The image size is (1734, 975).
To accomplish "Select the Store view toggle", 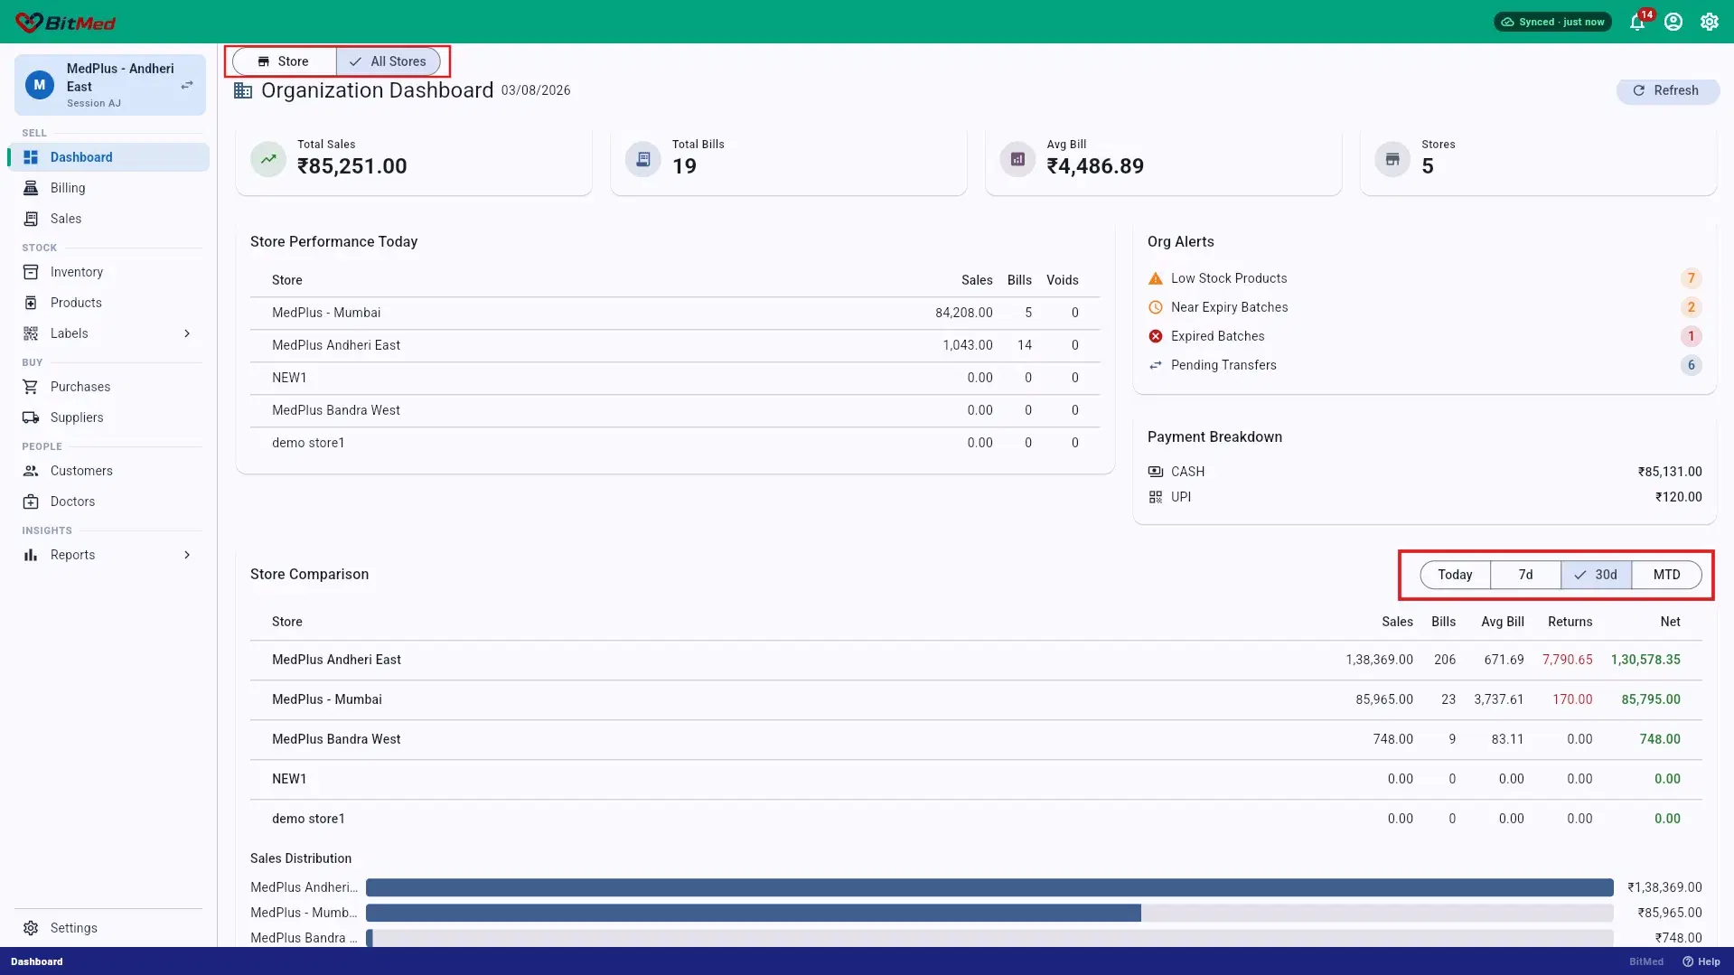I will pos(284,61).
